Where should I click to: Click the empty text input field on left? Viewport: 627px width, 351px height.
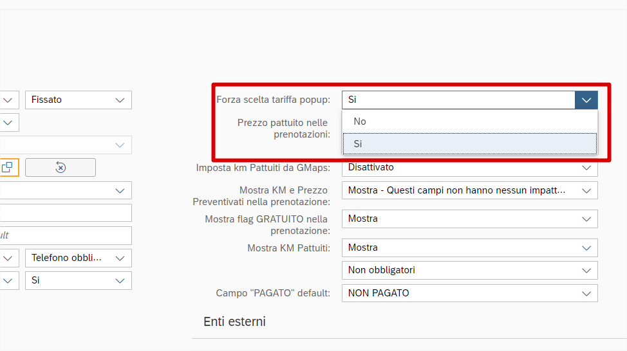[64, 213]
